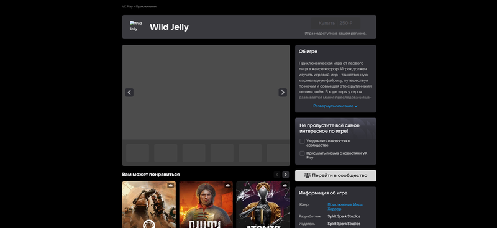This screenshot has height=228, width=497.
Task: Open the Atomic Heart game card
Action: coord(263,204)
